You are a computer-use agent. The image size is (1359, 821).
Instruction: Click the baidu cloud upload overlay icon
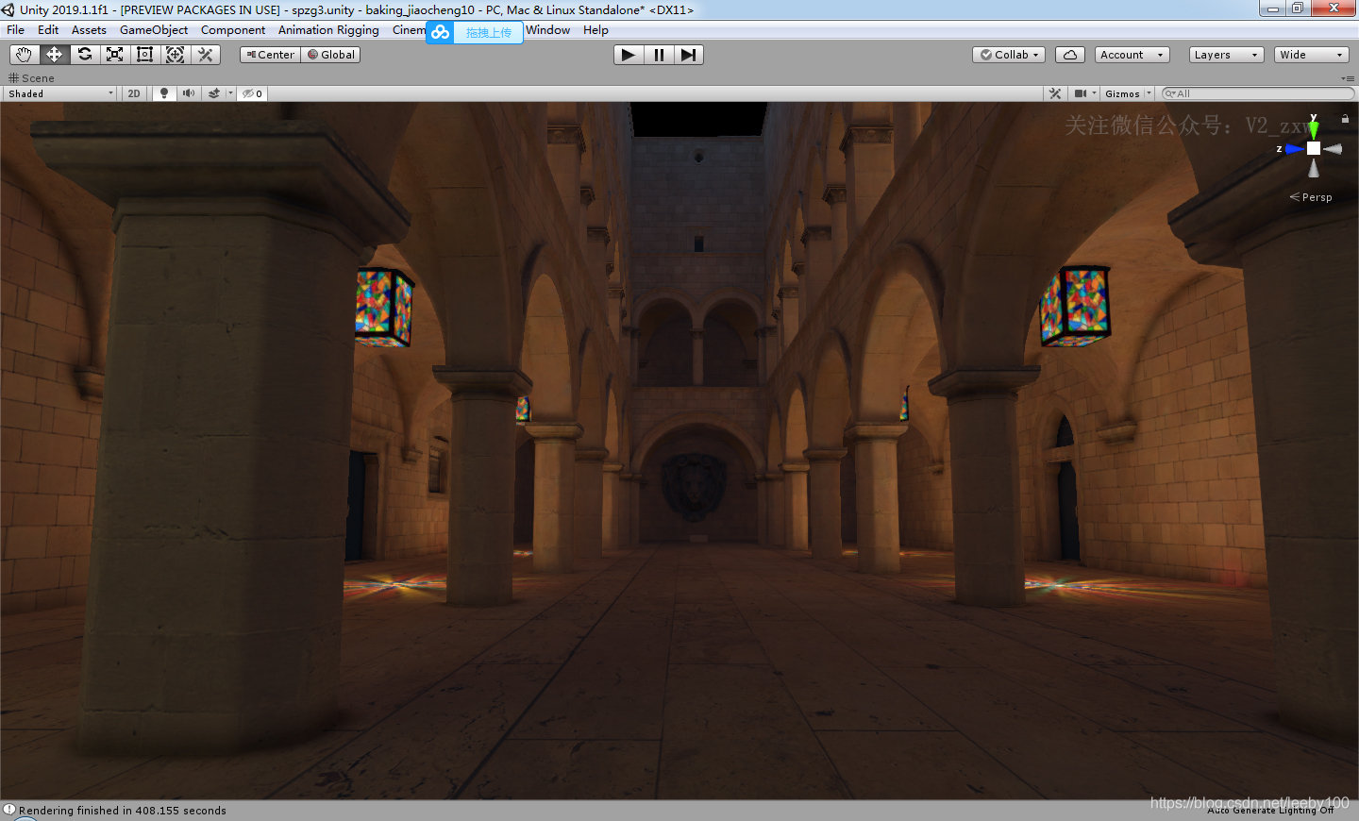(x=441, y=32)
